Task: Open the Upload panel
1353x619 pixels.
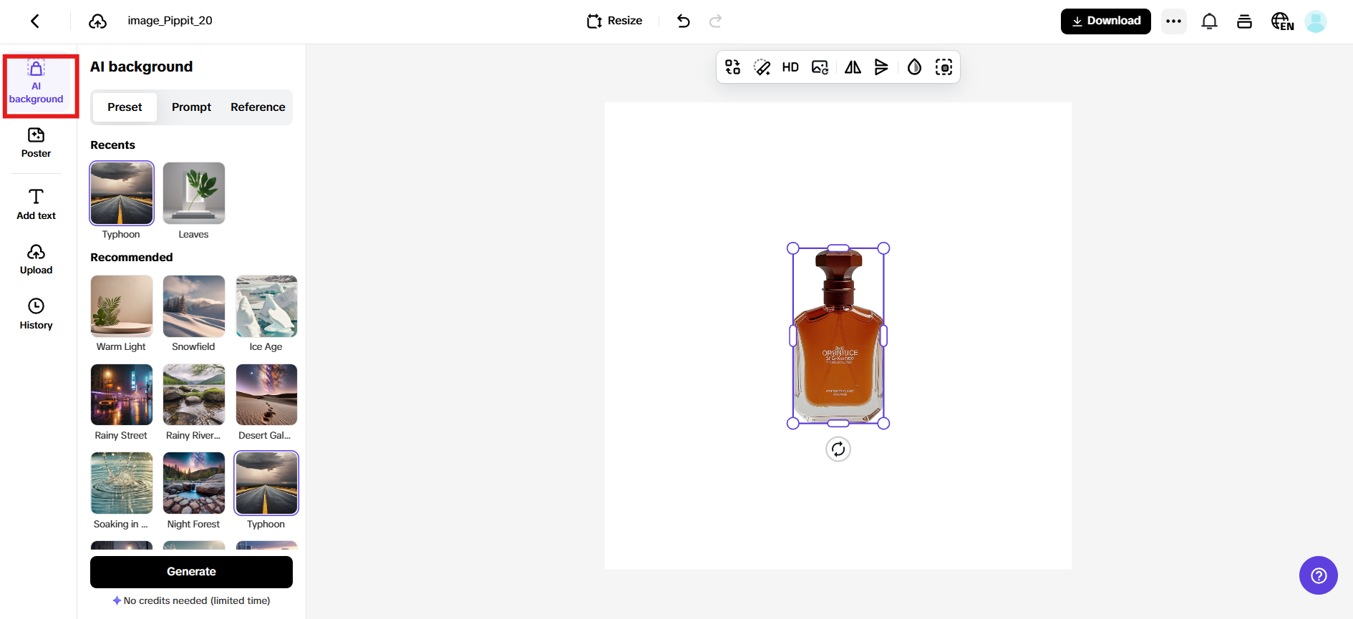Action: 37,259
